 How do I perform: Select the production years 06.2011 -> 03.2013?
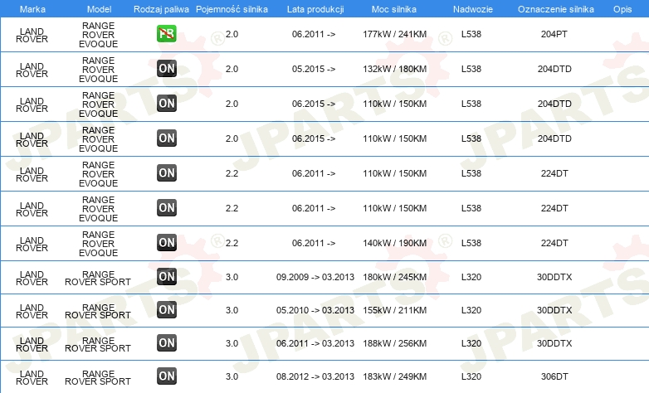315,343
